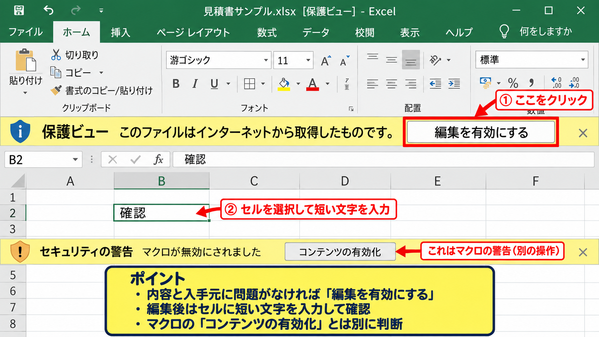This screenshot has height=337, width=599.
Task: Click the コピー button
Action: point(71,73)
